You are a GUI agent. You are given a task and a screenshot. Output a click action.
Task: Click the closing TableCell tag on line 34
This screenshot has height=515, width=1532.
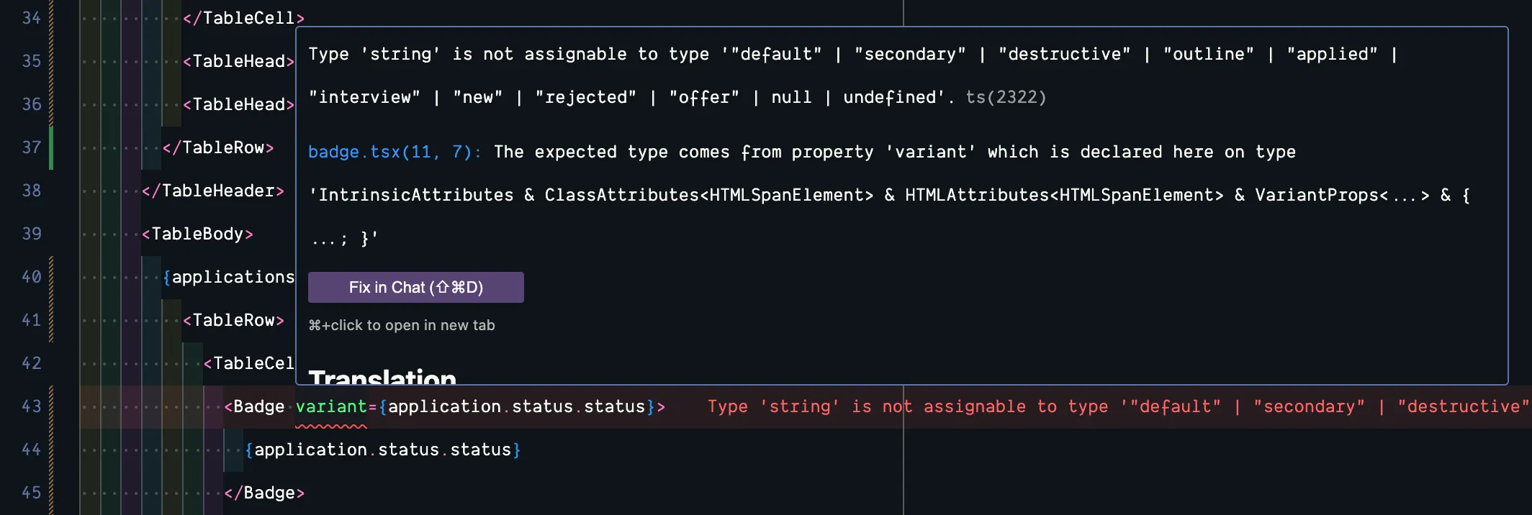click(243, 19)
